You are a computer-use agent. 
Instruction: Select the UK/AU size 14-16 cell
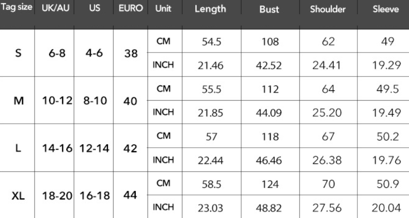pyautogui.click(x=54, y=148)
